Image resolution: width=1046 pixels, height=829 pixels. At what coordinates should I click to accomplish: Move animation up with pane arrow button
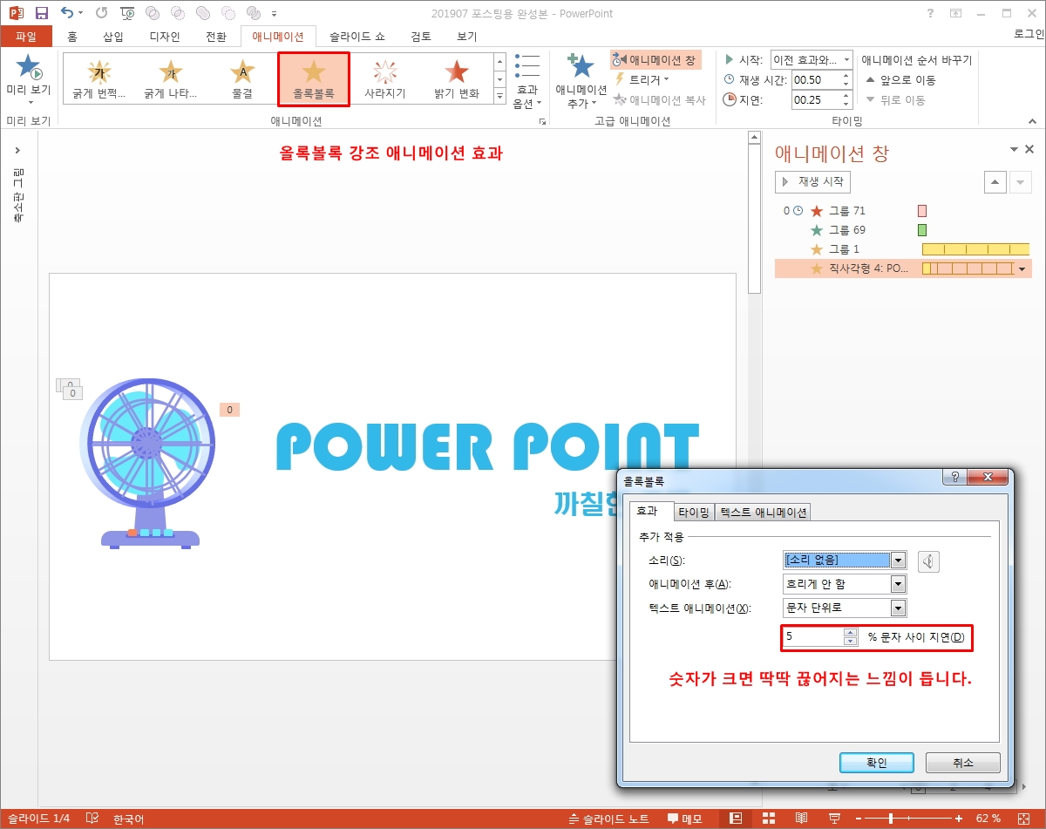click(x=995, y=181)
